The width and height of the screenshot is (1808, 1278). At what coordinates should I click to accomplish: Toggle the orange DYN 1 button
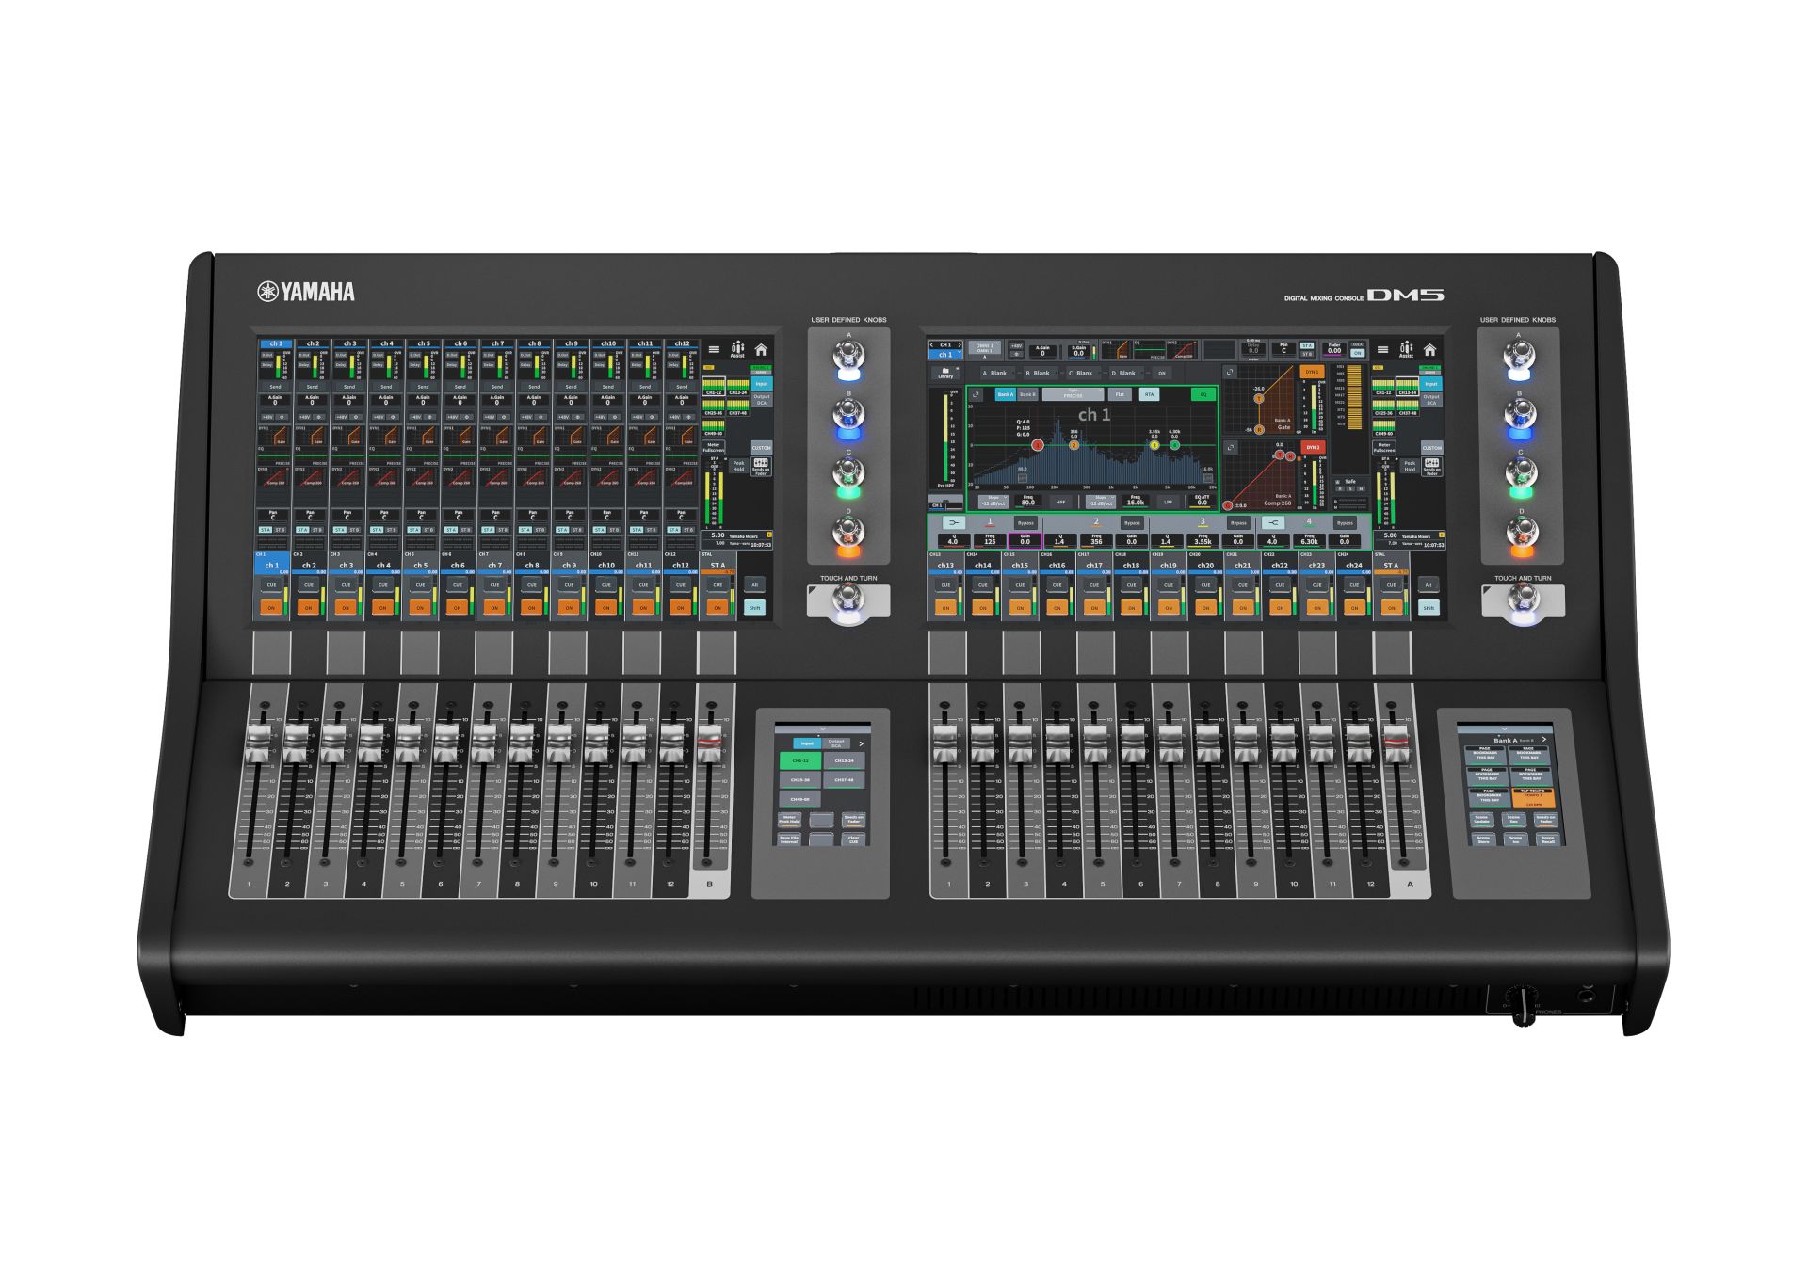(x=1311, y=372)
